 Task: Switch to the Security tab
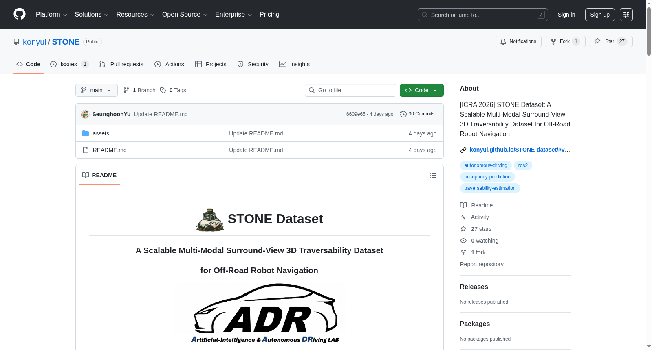253,64
